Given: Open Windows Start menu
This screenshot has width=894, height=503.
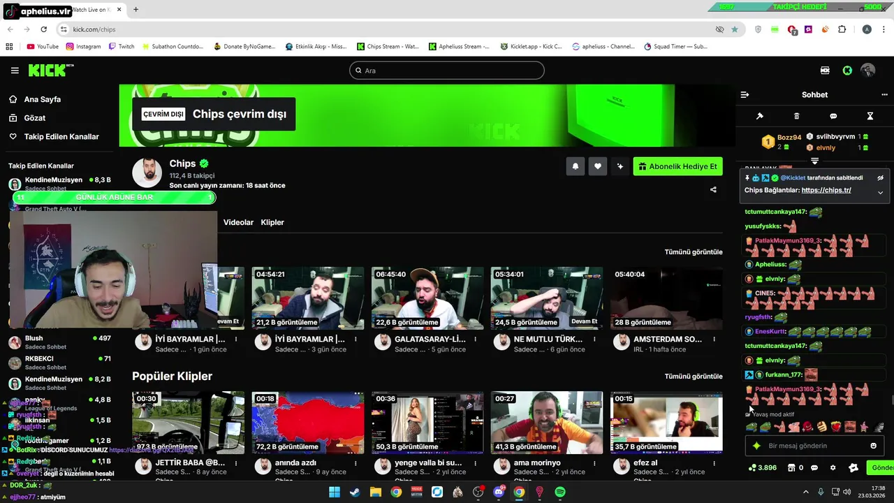Looking at the screenshot, I should tap(335, 492).
